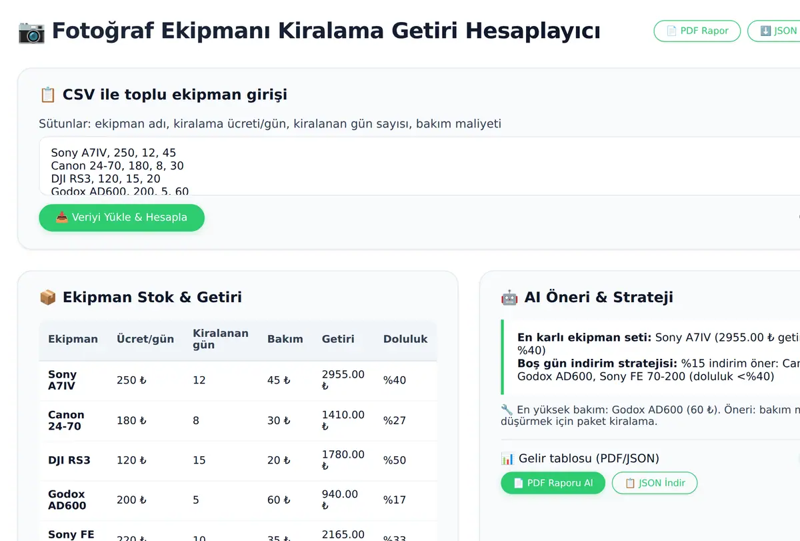The width and height of the screenshot is (800, 541).
Task: Click the Boş gün indirim stratejisi label
Action: (x=597, y=364)
